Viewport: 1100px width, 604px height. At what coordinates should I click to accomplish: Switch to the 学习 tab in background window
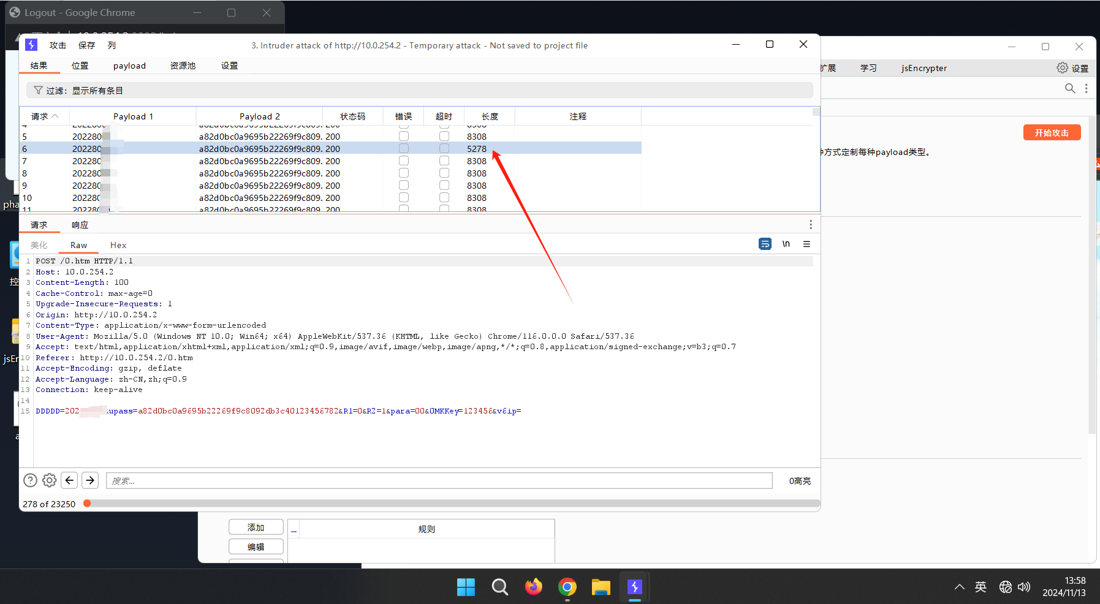(x=868, y=68)
